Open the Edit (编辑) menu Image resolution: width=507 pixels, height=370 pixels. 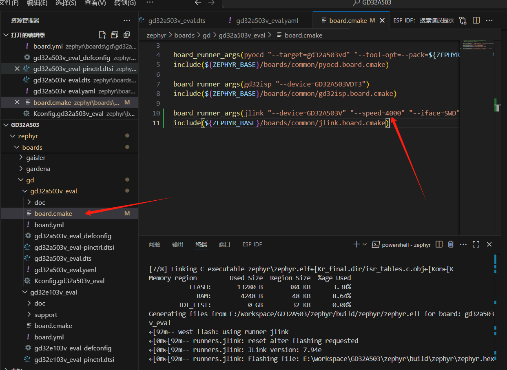(37, 3)
